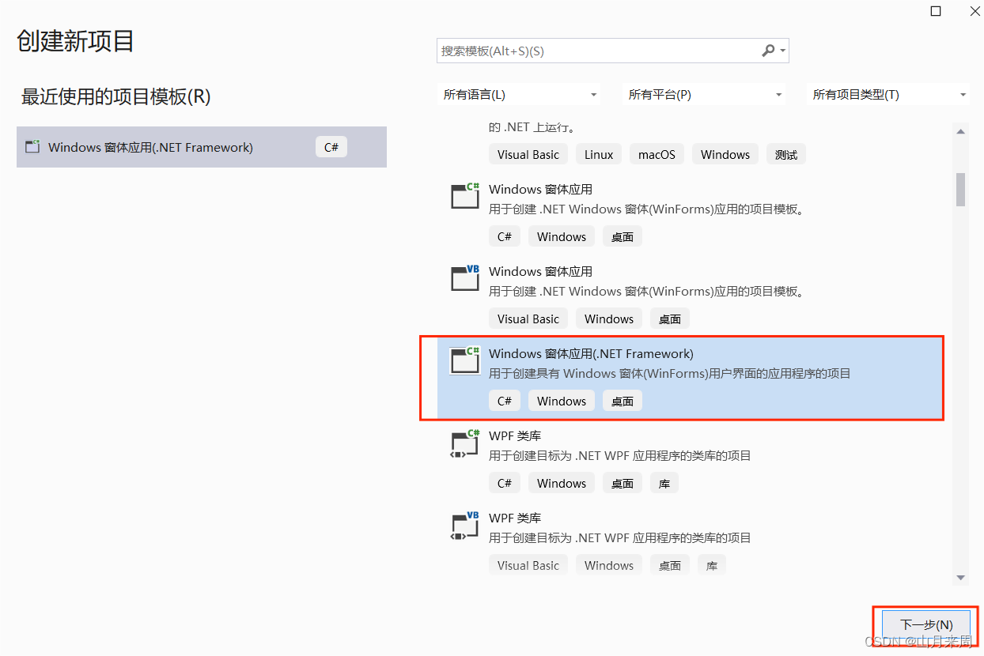Close the 创建新项目 dialog
This screenshot has width=984, height=656.
(x=975, y=11)
